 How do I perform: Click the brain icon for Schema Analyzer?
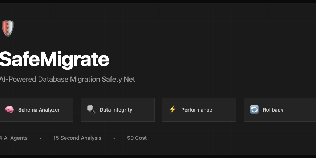click(x=9, y=109)
